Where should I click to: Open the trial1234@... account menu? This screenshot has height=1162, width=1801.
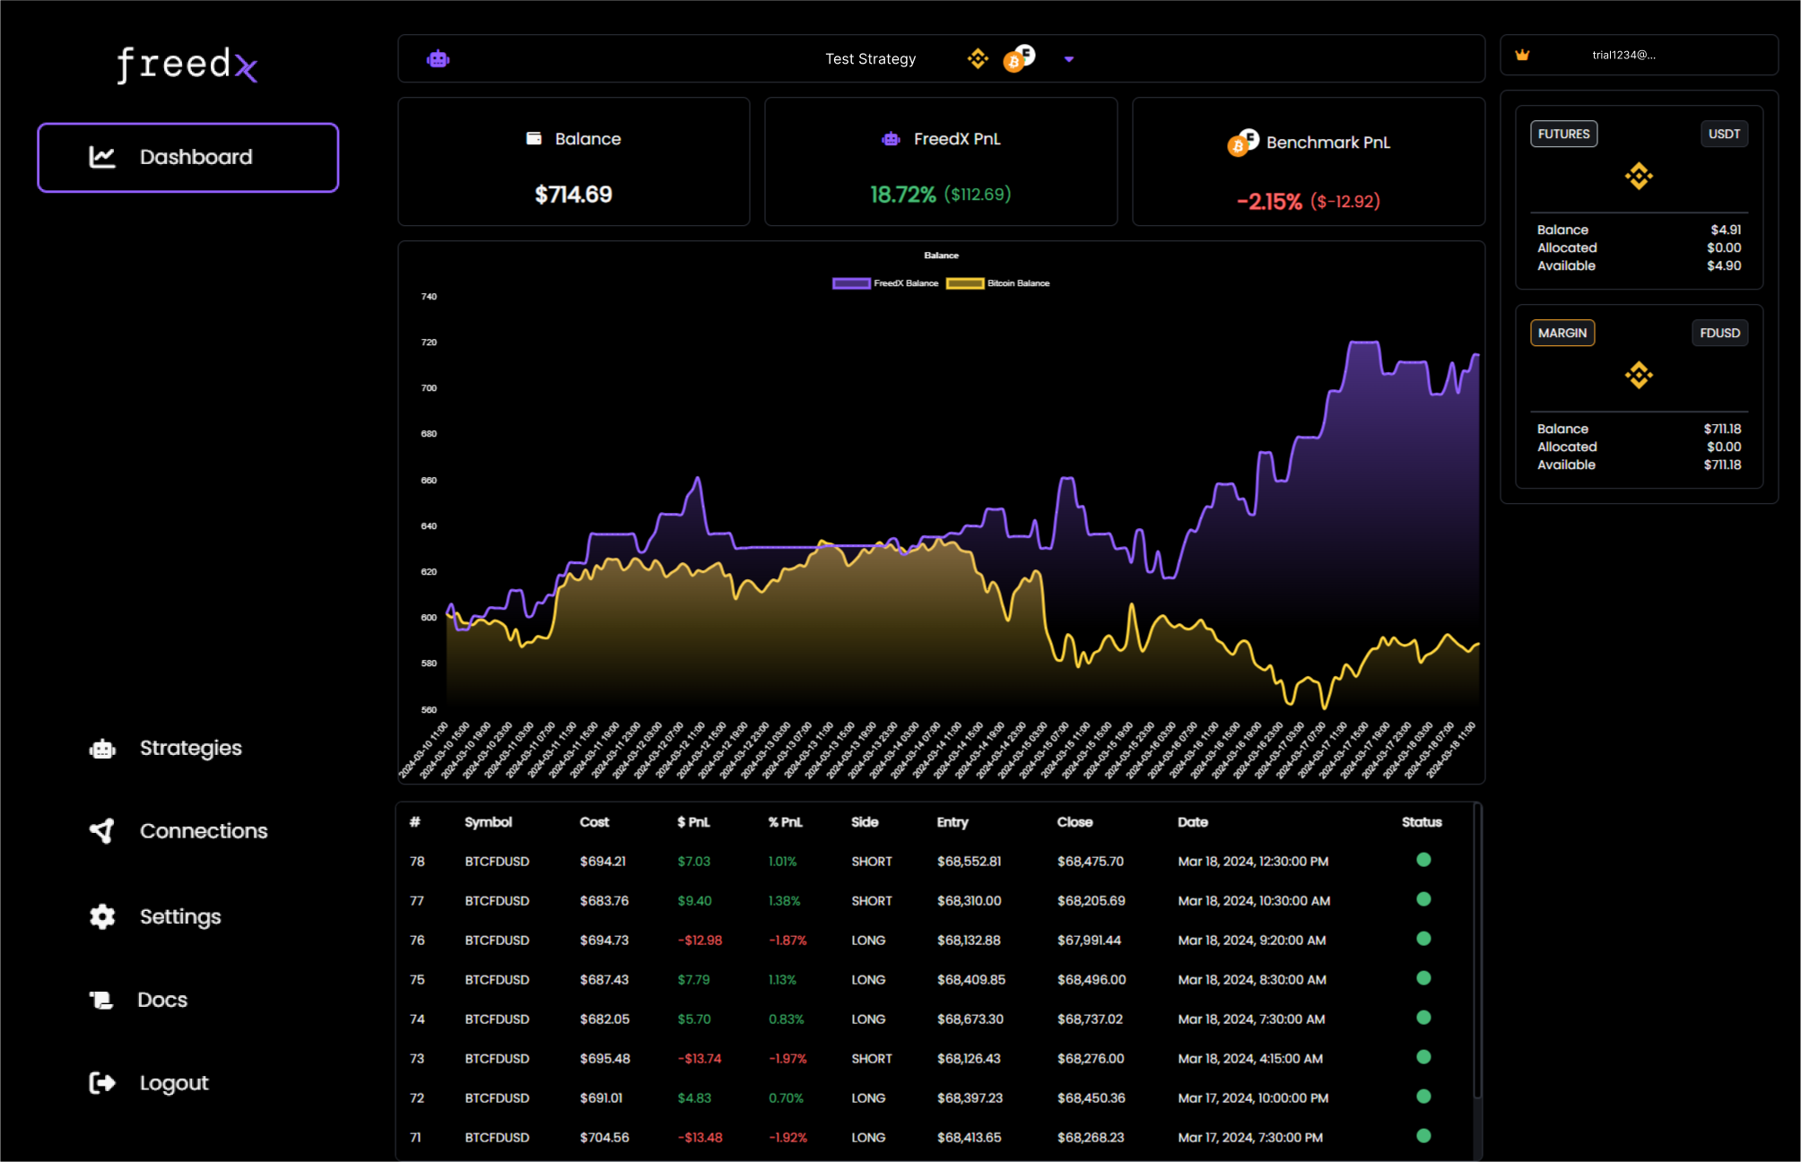1639,55
